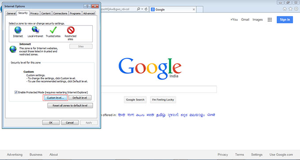Click the I'm Feeling Lucky button
Image resolution: width=300 pixels, height=160 pixels.
163,100
